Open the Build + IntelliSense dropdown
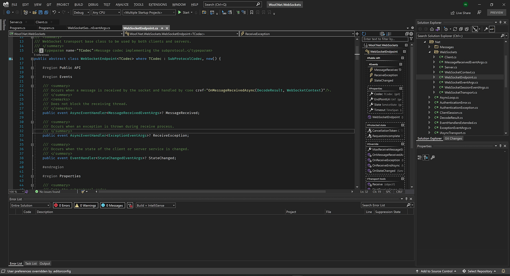The image size is (510, 276). click(x=155, y=205)
